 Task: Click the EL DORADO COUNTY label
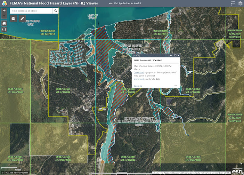(139, 118)
